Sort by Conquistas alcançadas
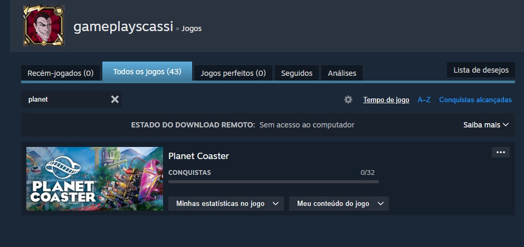 tap(475, 100)
